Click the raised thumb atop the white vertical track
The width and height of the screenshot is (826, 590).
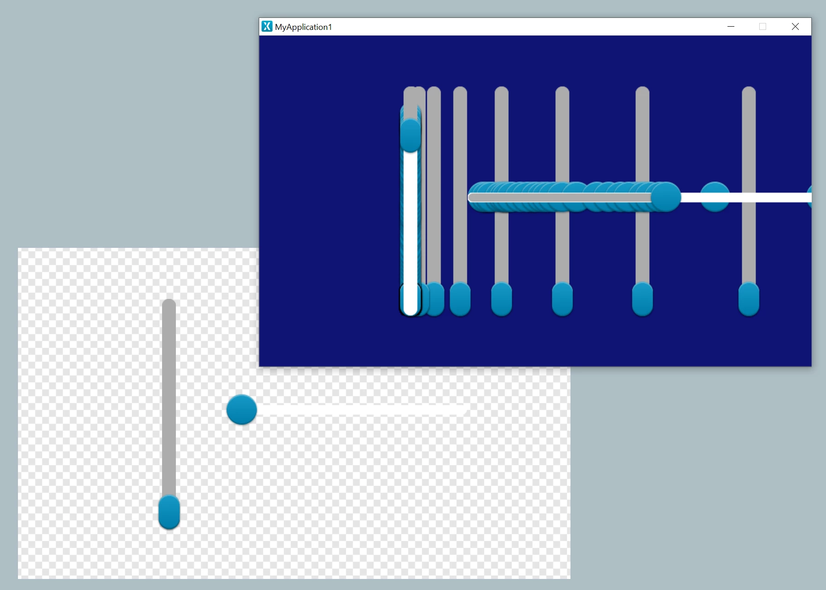410,135
